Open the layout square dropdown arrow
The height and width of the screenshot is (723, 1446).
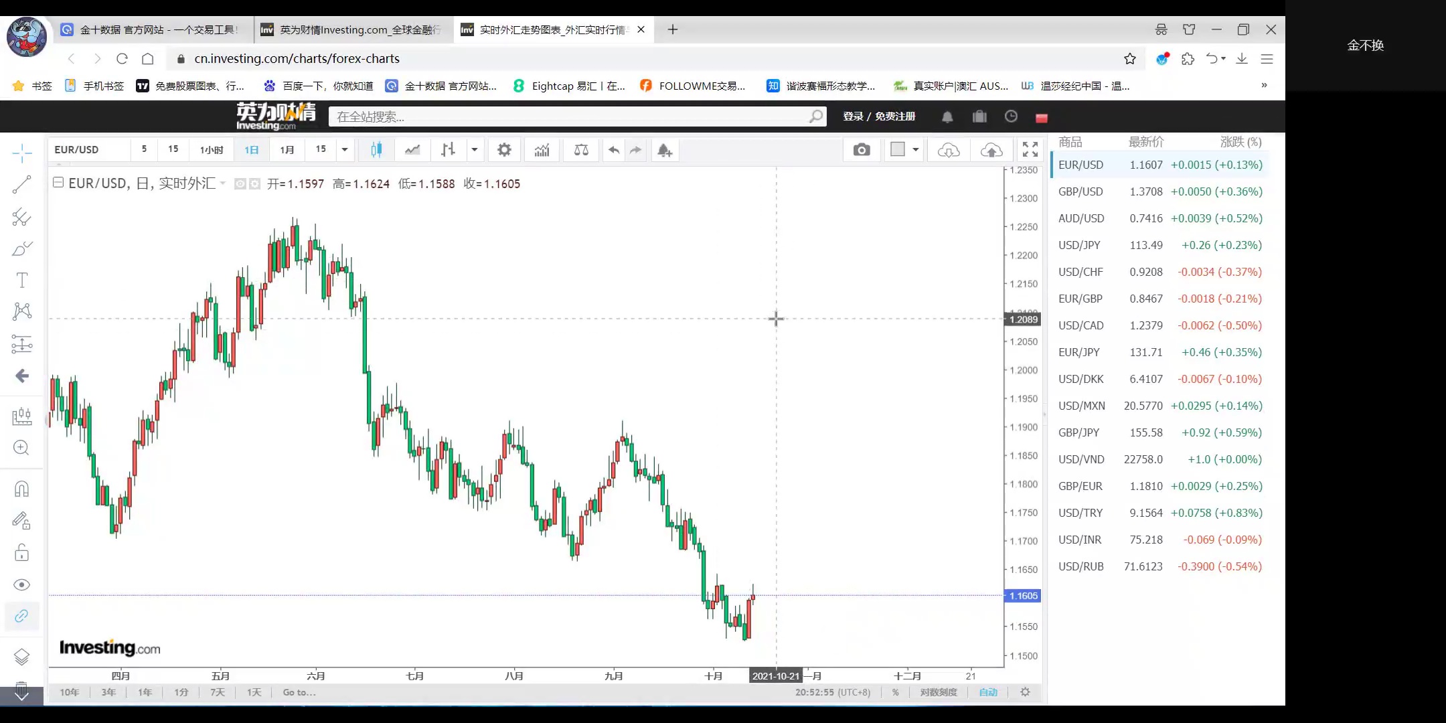915,150
